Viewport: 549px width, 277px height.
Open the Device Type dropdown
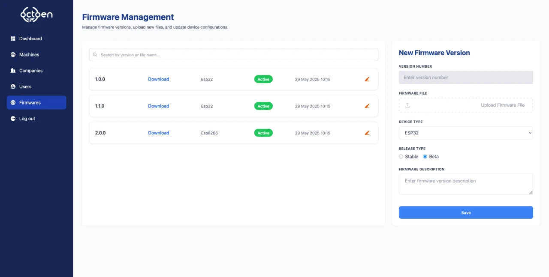click(466, 133)
